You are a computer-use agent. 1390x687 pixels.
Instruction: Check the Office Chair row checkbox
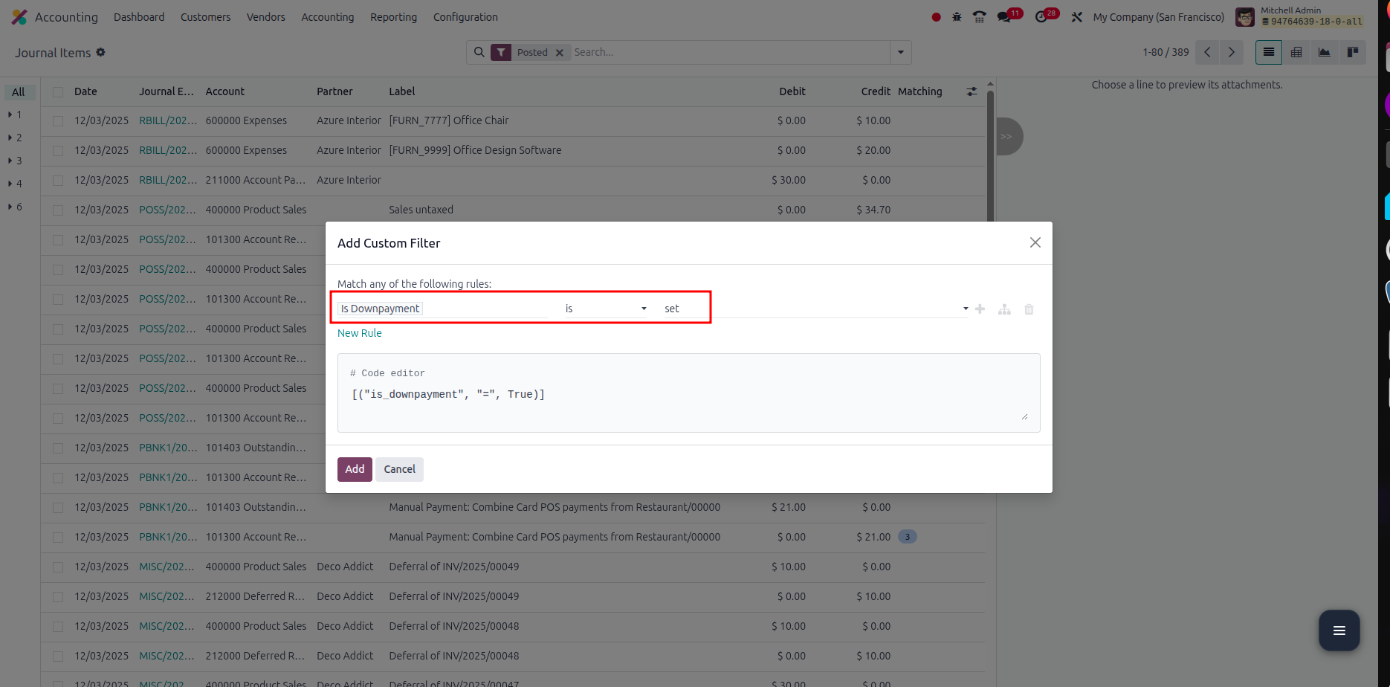[58, 121]
